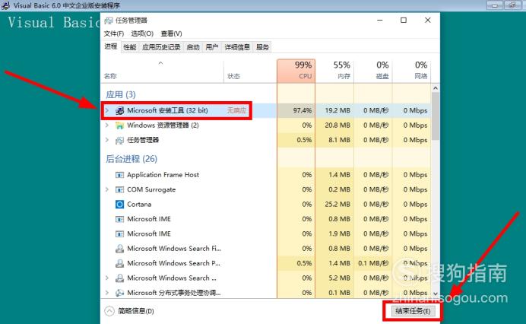
Task: Expand the Microsoft 安装工具 (32 bit) entry
Action: [x=107, y=110]
